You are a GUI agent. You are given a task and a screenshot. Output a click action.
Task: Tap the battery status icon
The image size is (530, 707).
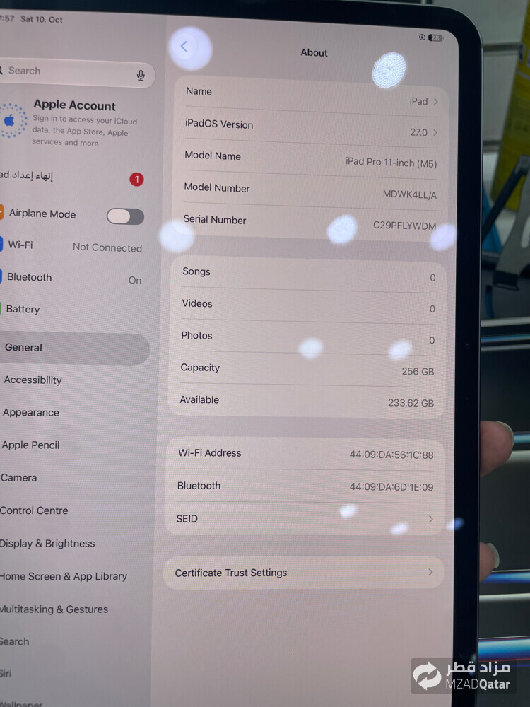(x=436, y=38)
